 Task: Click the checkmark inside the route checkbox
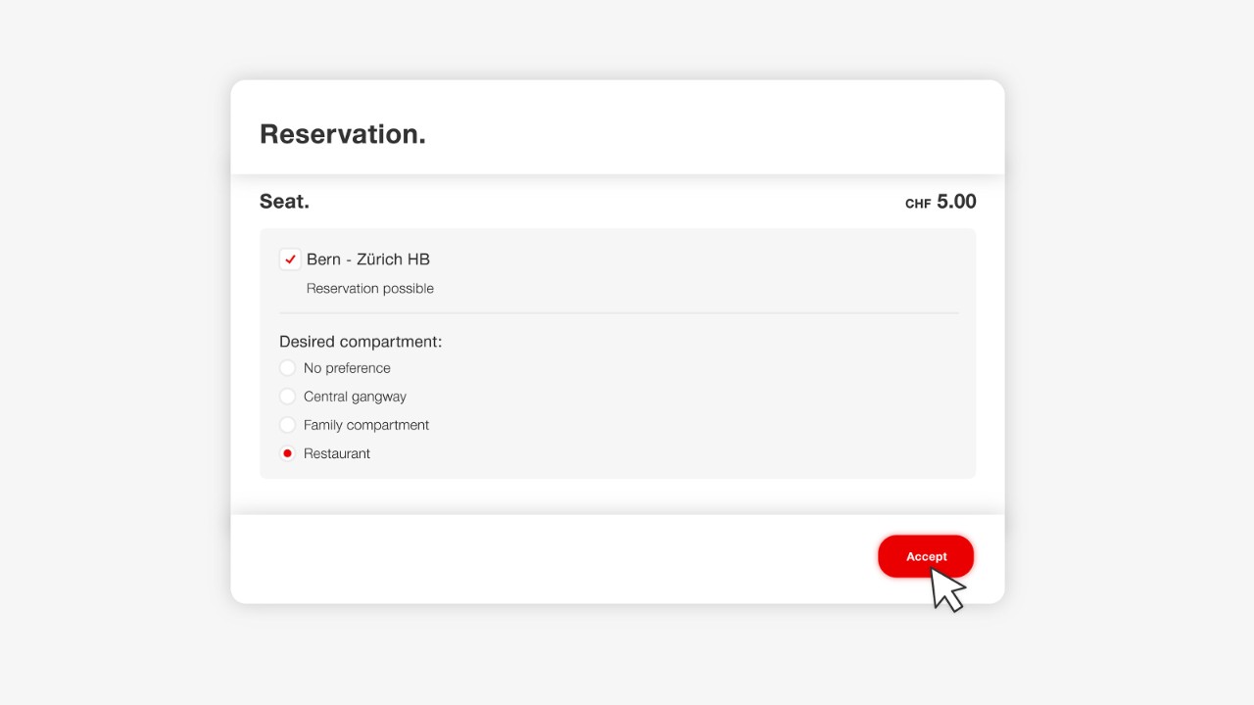coord(290,259)
